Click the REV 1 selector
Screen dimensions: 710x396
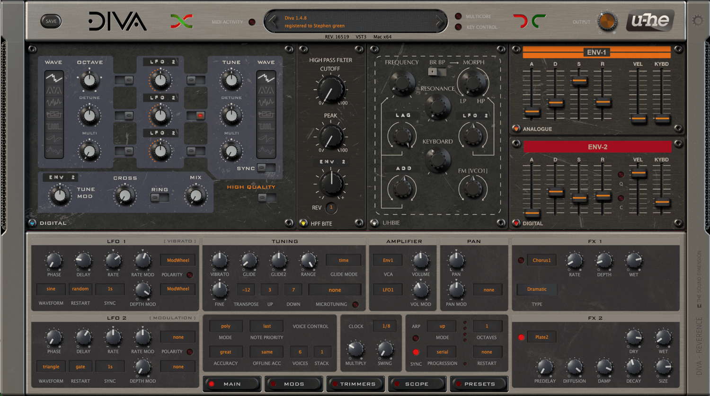click(x=331, y=208)
